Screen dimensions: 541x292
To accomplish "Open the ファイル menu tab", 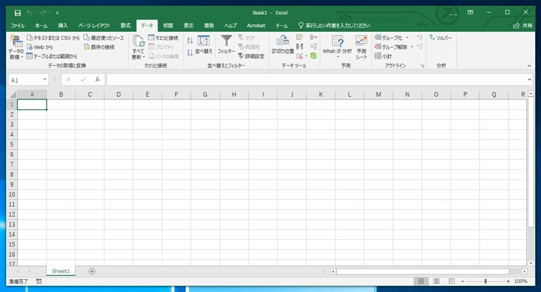I will (x=18, y=26).
